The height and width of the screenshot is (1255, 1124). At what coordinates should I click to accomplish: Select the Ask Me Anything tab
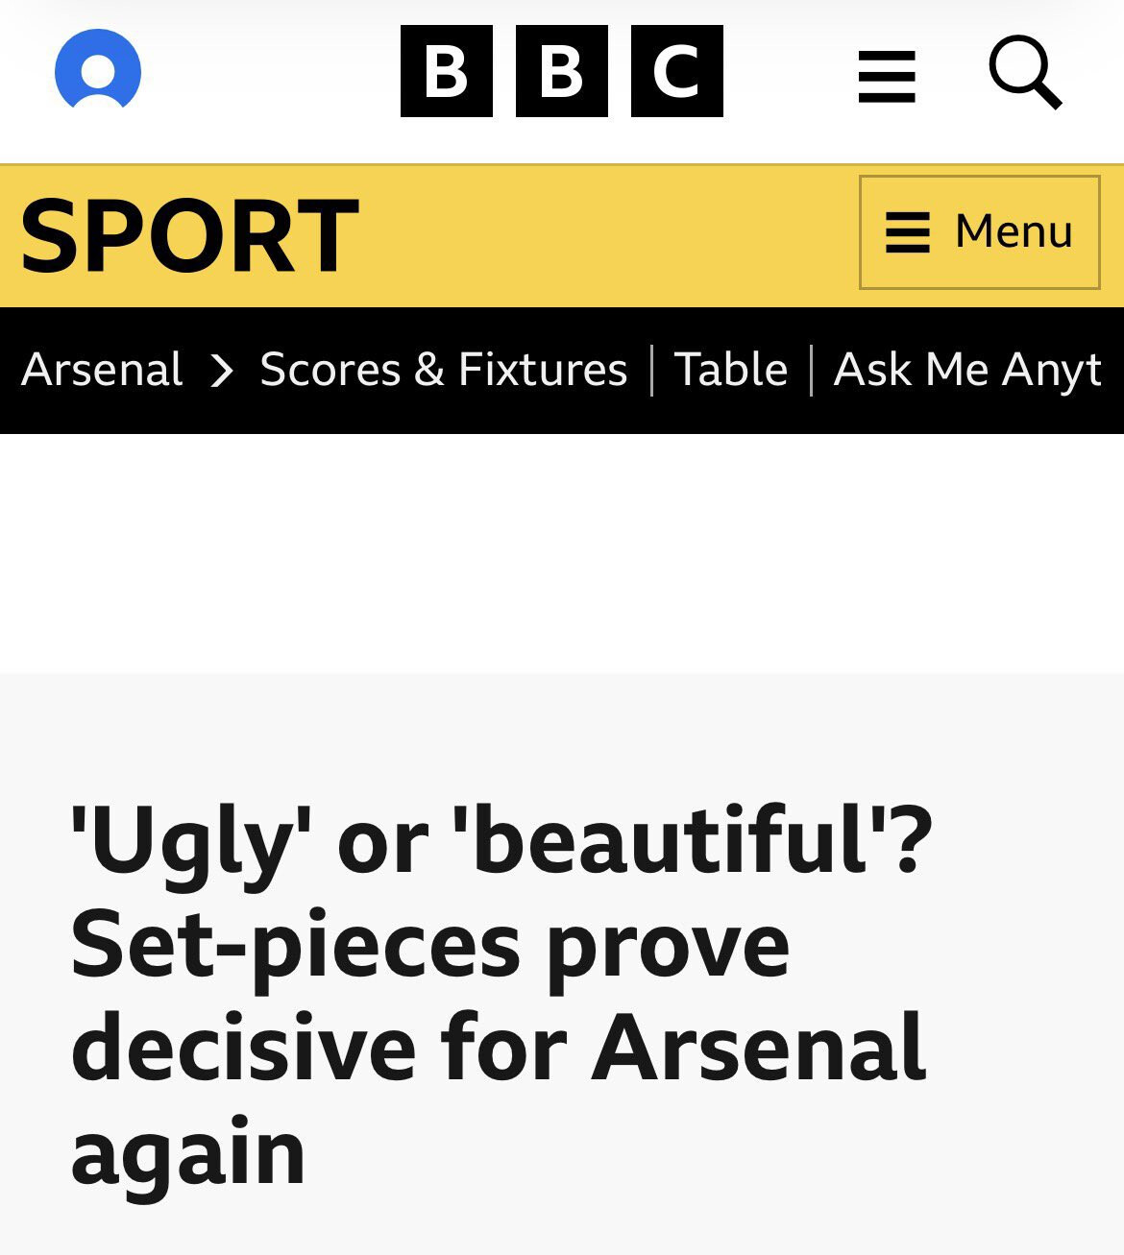967,370
